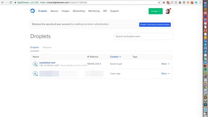Viewport: 208px width, 117px height.
Task: Open Spaces in the top navigation
Action: (x=54, y=11)
